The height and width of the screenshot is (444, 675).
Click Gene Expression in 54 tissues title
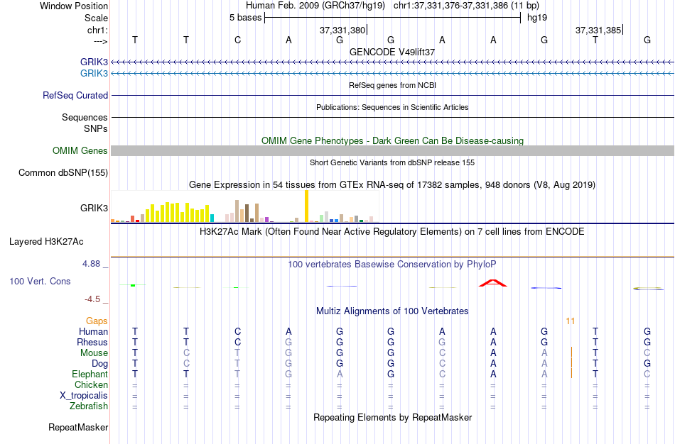[x=392, y=185]
